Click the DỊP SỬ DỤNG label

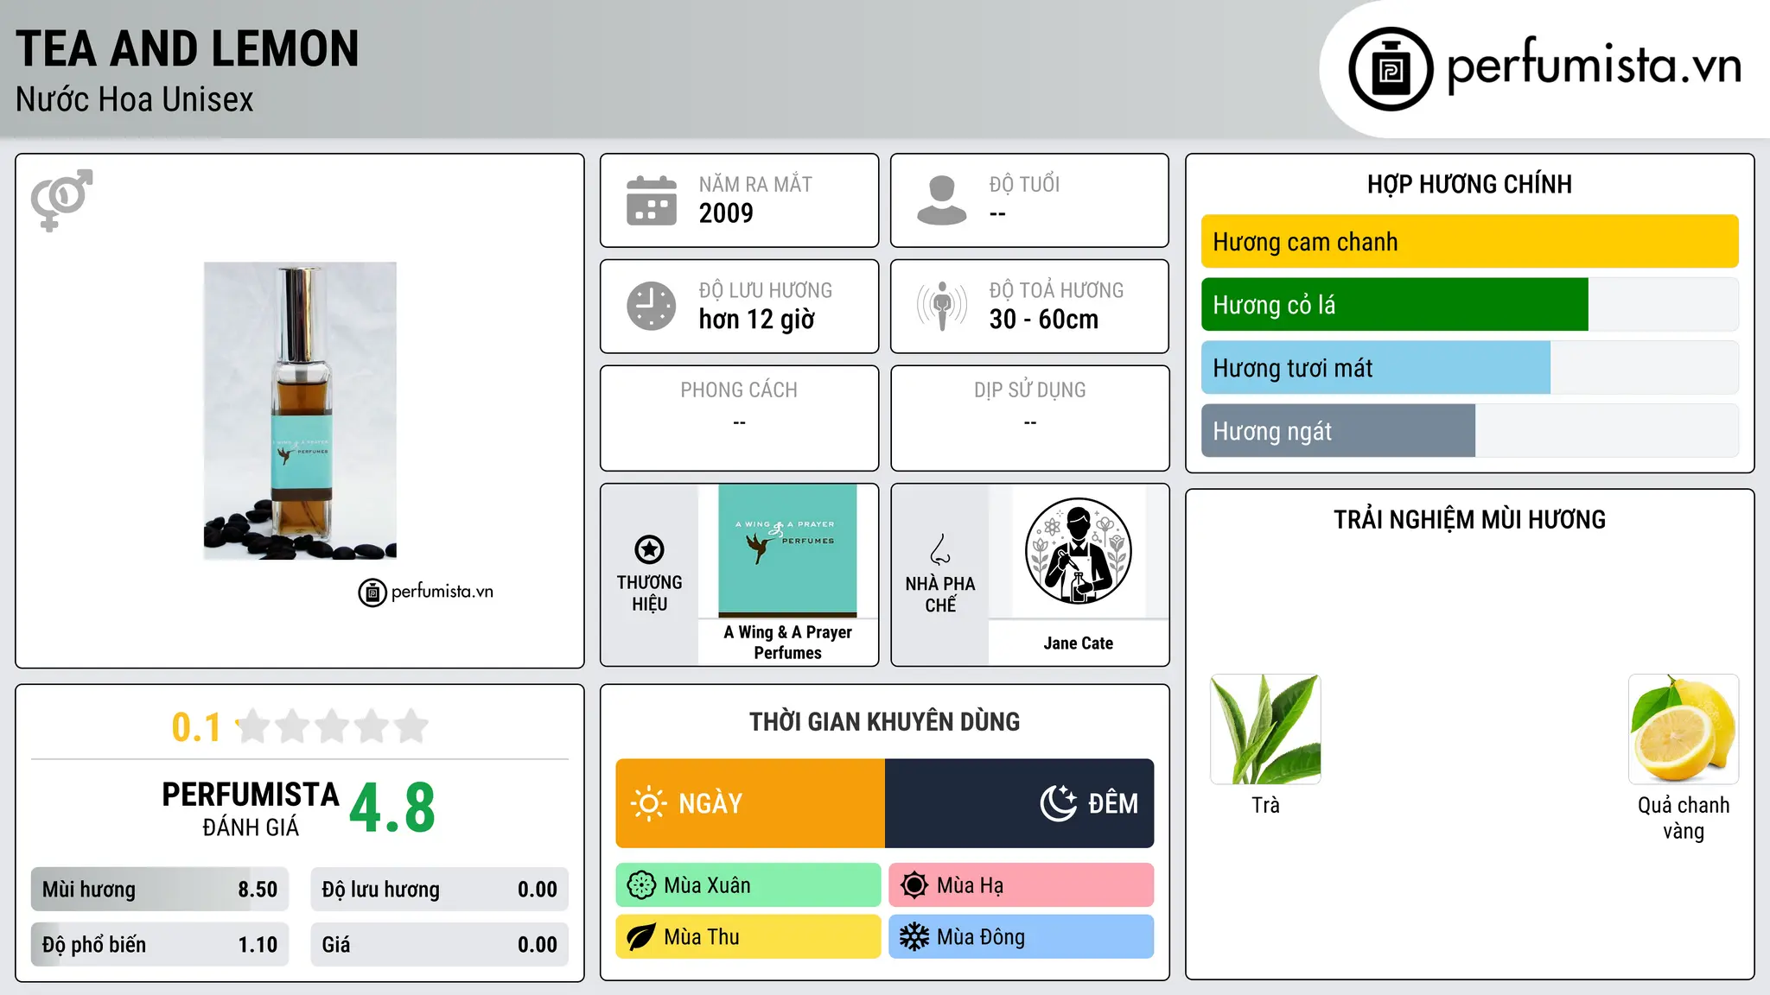point(1030,390)
